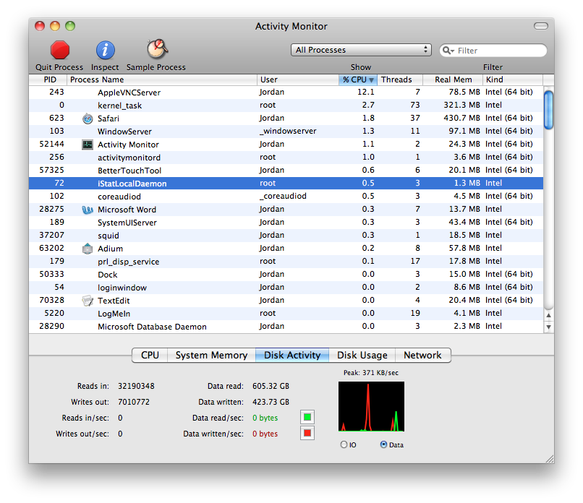
Task: Sort by the Threads column header
Action: [400, 79]
